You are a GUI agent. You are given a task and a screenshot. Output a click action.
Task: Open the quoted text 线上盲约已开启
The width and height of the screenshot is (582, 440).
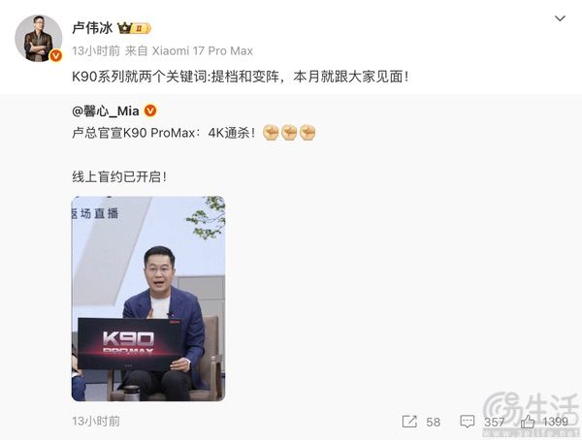click(x=119, y=177)
